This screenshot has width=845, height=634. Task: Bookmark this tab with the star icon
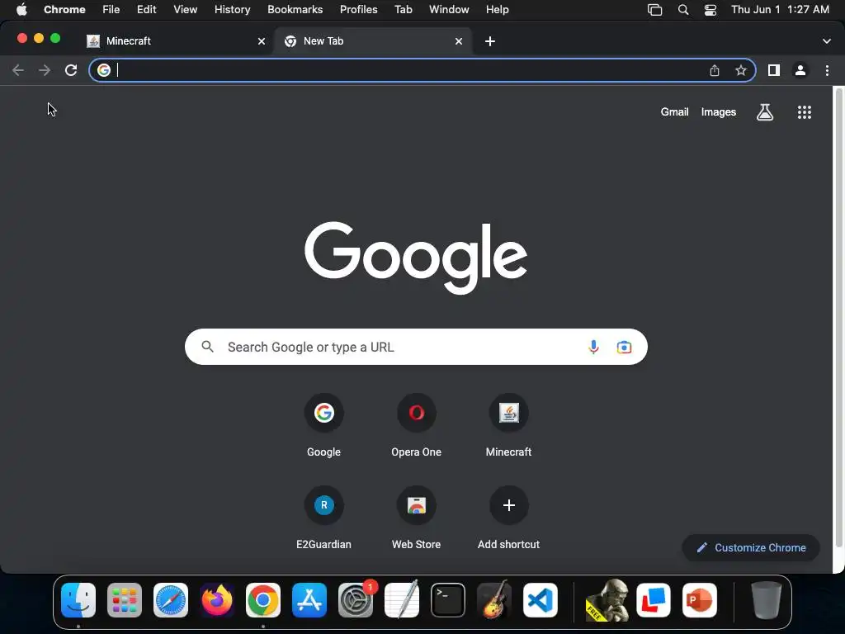(741, 70)
